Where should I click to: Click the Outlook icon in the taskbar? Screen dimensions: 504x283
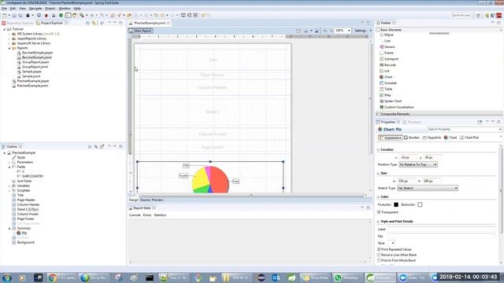coord(276,277)
